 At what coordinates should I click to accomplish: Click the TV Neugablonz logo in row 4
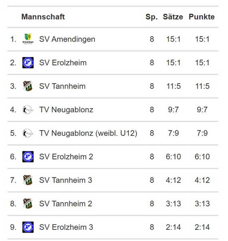pos(28,110)
